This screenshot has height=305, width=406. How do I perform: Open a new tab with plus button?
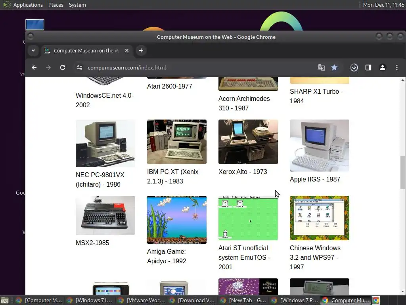pyautogui.click(x=141, y=50)
